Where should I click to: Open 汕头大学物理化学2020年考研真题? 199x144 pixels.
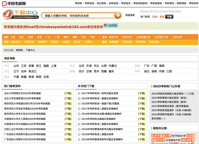click(23, 93)
